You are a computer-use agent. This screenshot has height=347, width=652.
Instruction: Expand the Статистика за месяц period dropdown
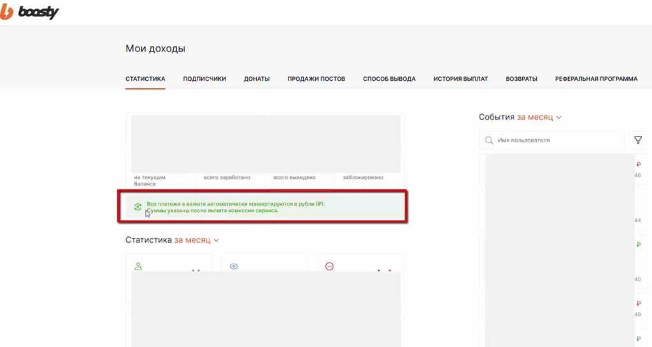pos(197,240)
